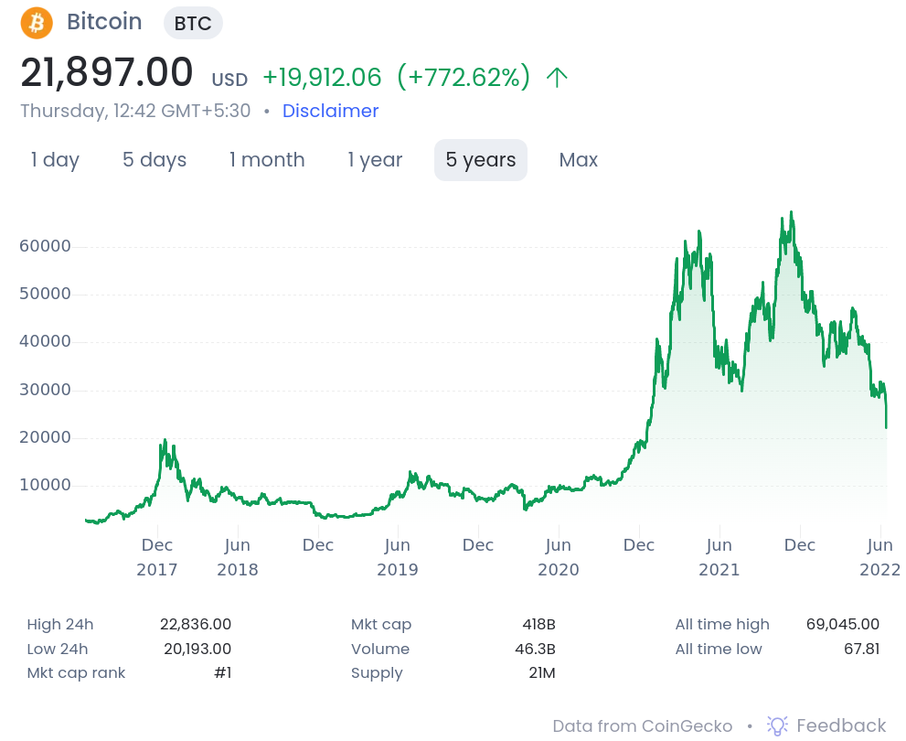Screen dimensions: 906x741
Task: Click the Dec 2017 price peak on chart
Action: (165, 440)
